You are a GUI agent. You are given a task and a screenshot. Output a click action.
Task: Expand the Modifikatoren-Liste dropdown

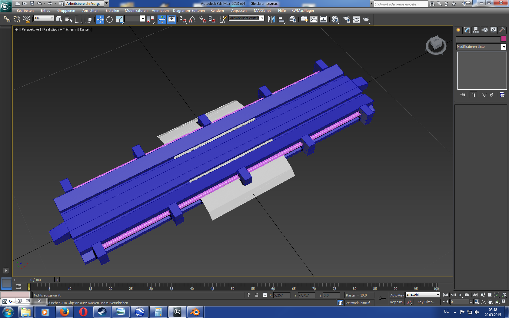pos(504,47)
